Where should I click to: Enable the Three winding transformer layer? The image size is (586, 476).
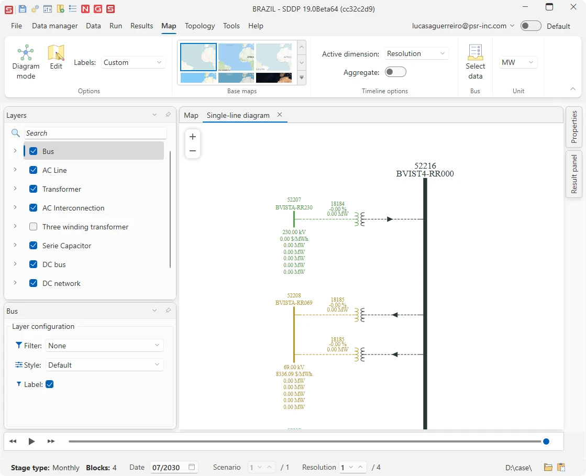point(34,226)
